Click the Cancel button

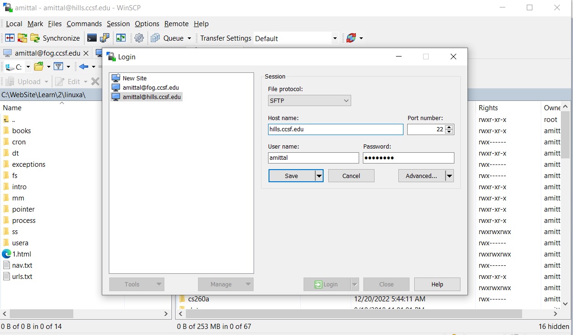click(351, 176)
